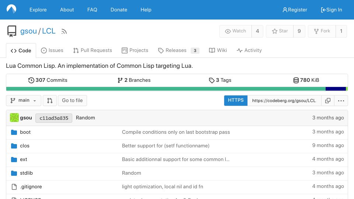Open the compare branches icon button
This screenshot has height=199, width=354.
(50, 100)
